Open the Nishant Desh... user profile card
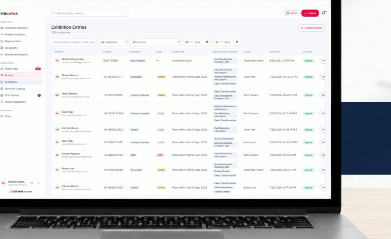 pos(21,183)
